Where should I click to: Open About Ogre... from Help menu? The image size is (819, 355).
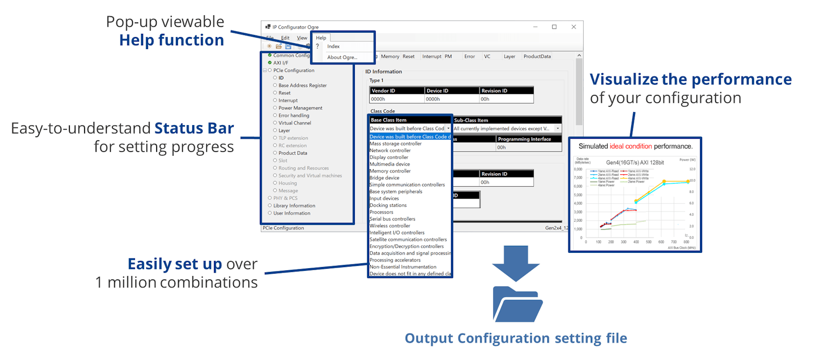tap(342, 57)
